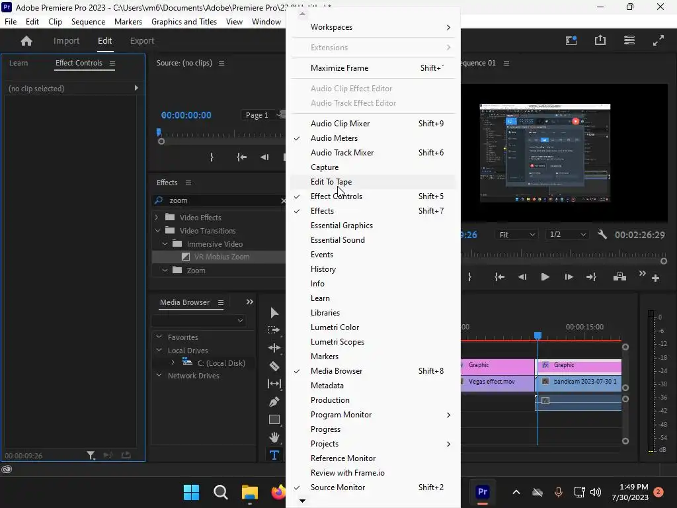The width and height of the screenshot is (677, 508).
Task: Open the 1/2 playback resolution dropdown
Action: 567,234
